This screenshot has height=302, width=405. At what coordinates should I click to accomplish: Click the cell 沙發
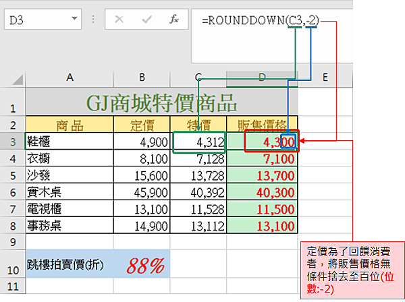70,175
